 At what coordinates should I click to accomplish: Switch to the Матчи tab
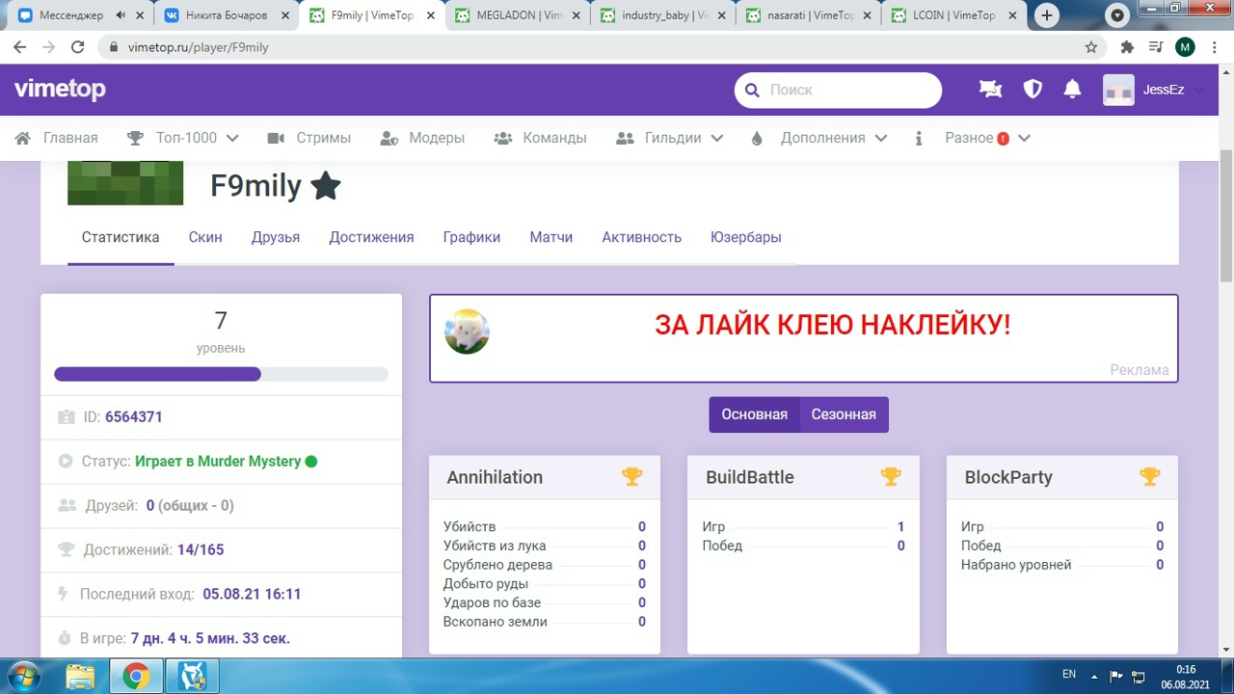coord(550,237)
